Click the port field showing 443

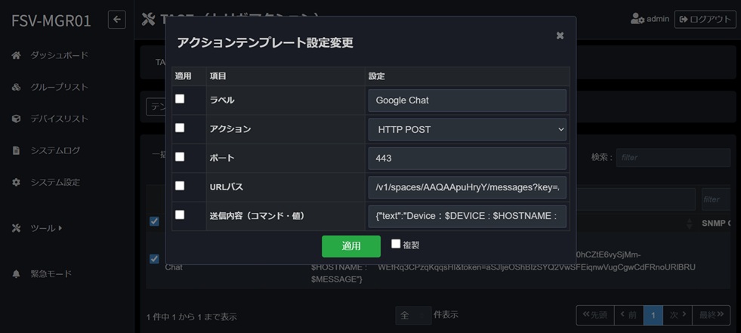(x=468, y=159)
